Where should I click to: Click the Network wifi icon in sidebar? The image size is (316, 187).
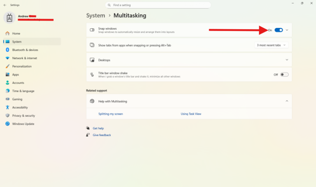point(7,58)
